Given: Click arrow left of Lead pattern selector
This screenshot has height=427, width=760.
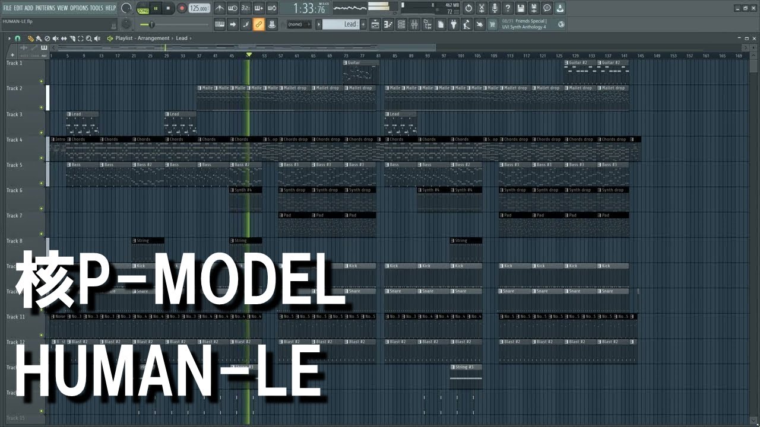Looking at the screenshot, I should coord(319,24).
